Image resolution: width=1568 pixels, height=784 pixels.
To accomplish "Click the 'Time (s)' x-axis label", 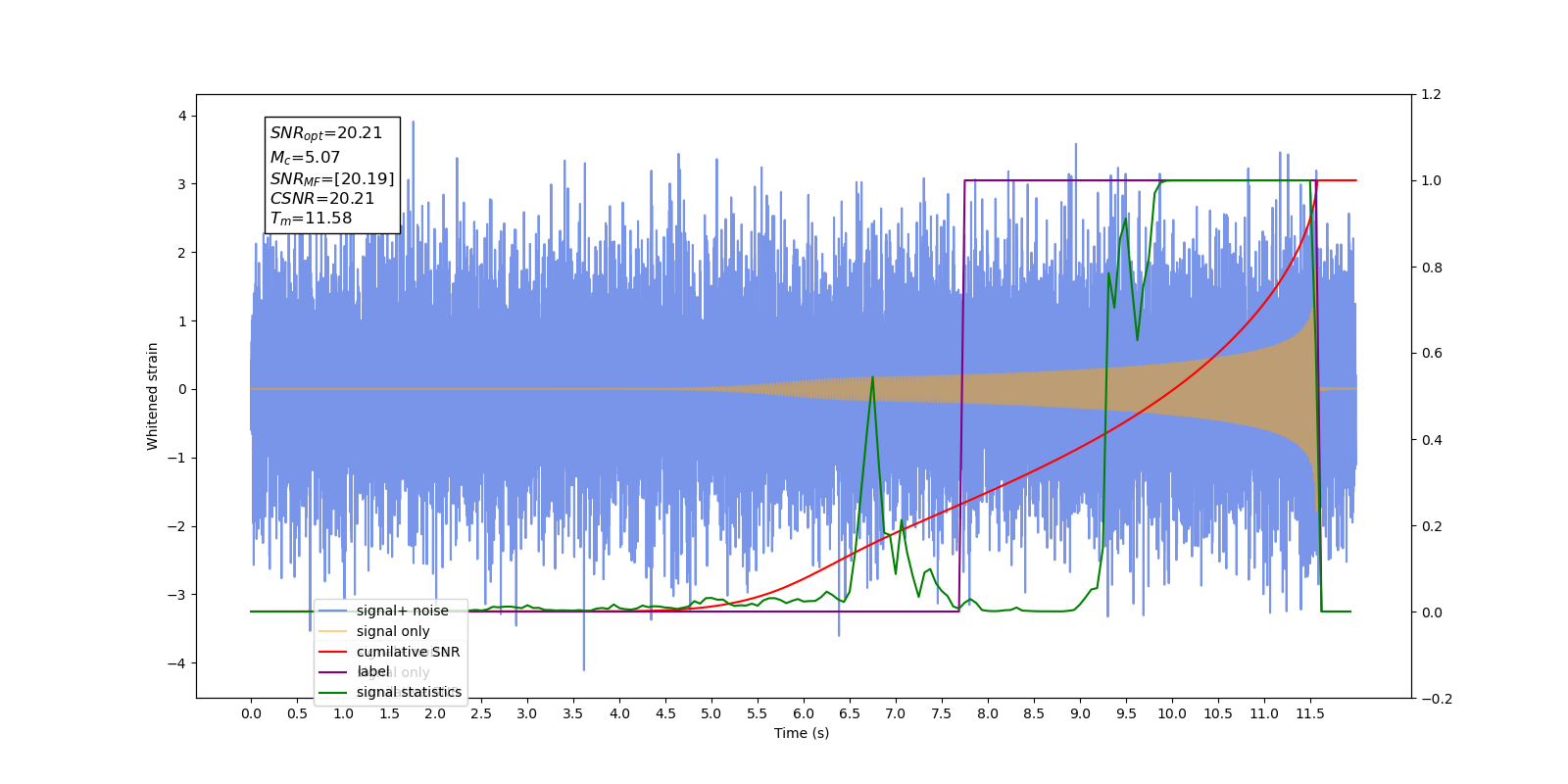I will [802, 733].
